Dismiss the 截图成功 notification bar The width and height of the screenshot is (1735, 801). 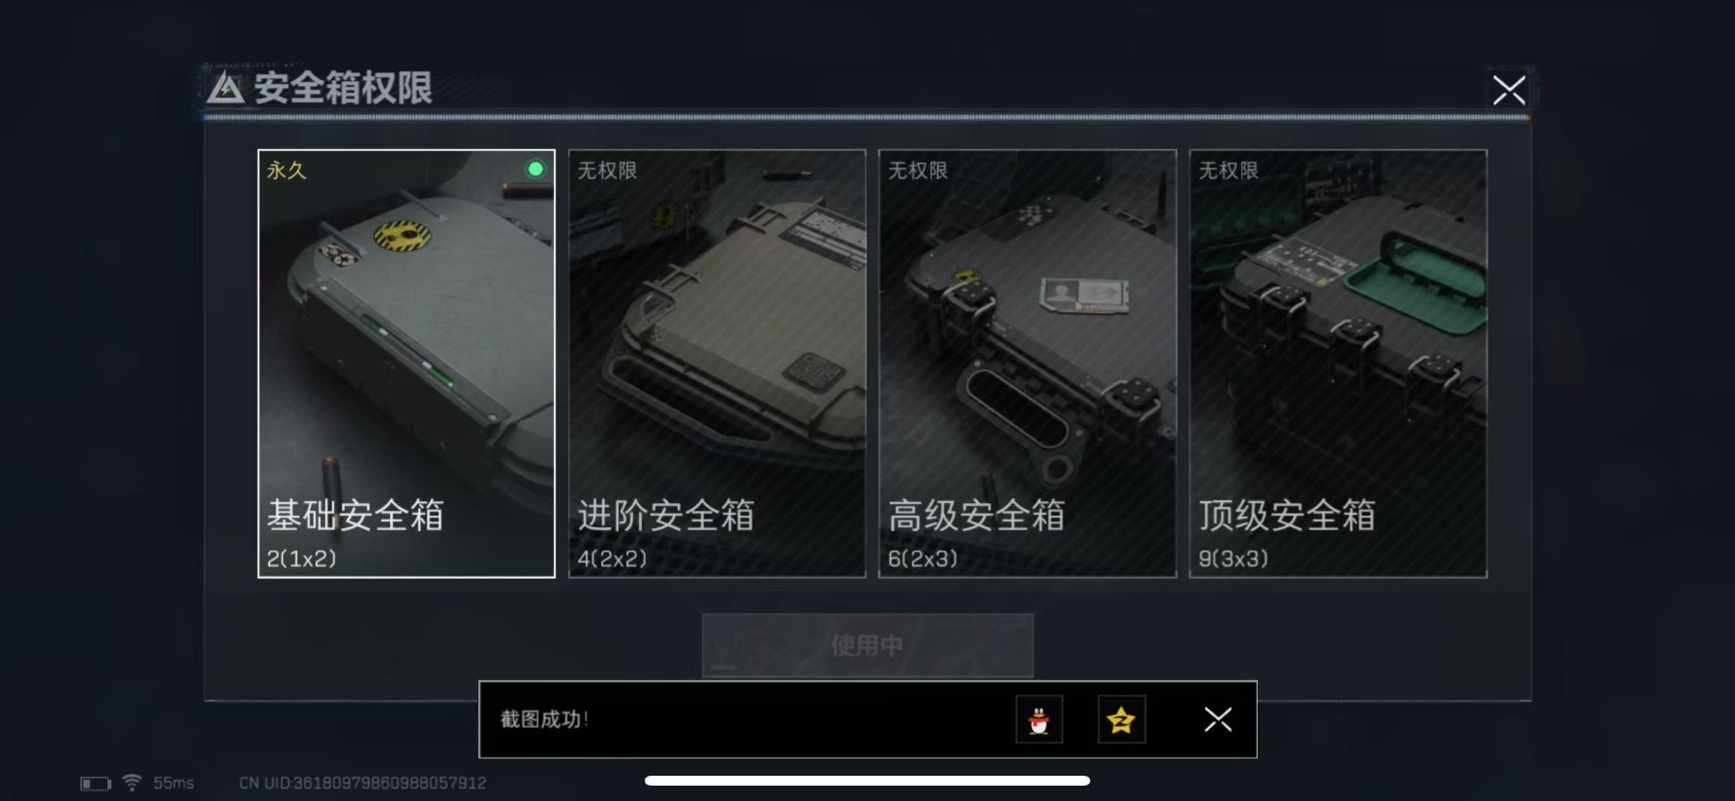click(1217, 719)
